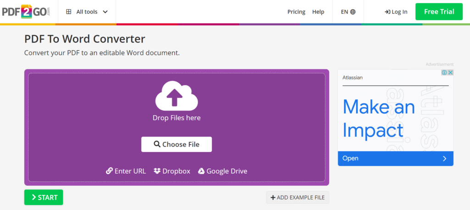Screen dimensions: 470x210
Task: Click the Choose File button
Action: [177, 144]
